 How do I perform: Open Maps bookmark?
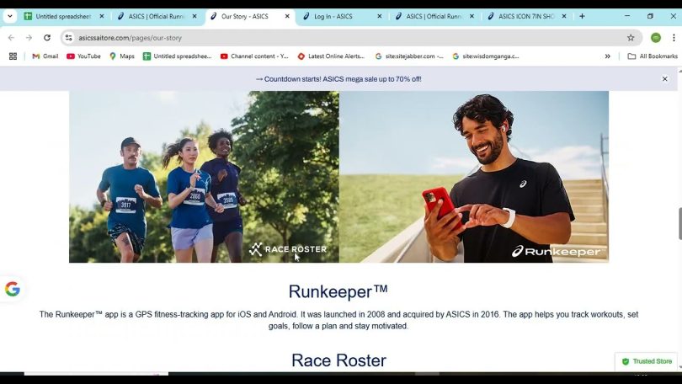(122, 56)
